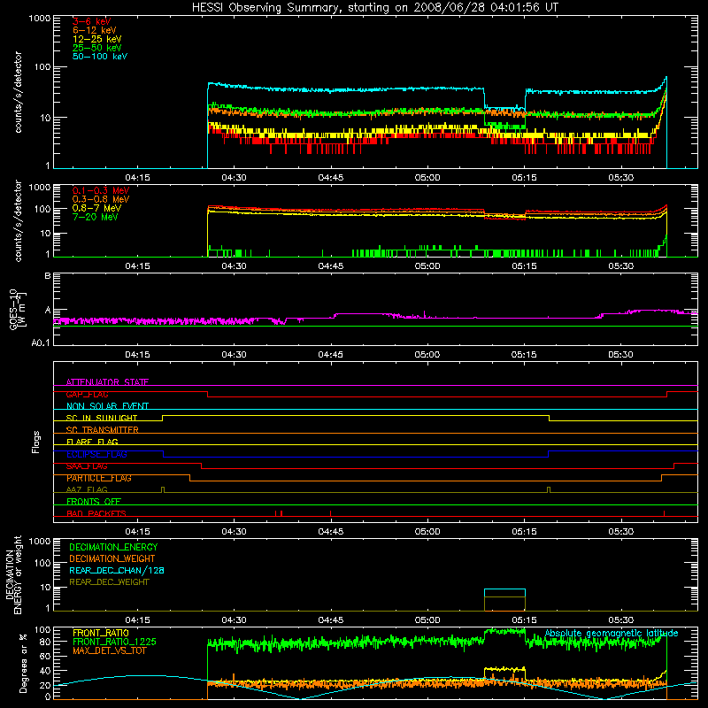
Task: Select the 3-6 keV legend label
Action: 92,21
